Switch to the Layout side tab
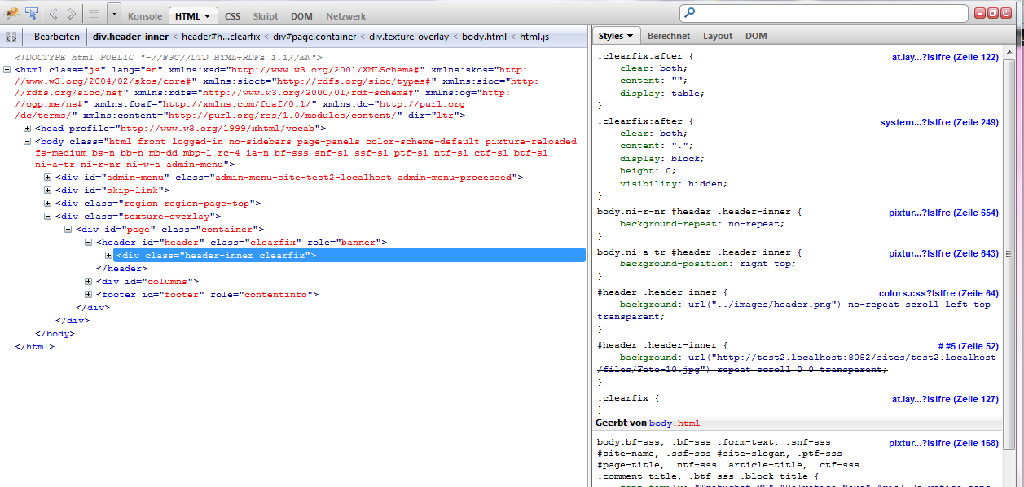Image resolution: width=1024 pixels, height=487 pixels. pyautogui.click(x=718, y=36)
